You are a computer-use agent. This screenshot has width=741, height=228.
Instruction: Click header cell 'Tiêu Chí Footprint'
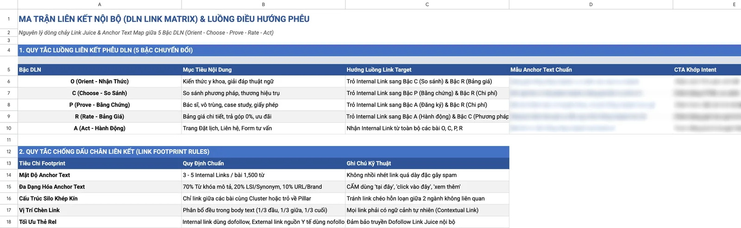[x=100, y=164]
